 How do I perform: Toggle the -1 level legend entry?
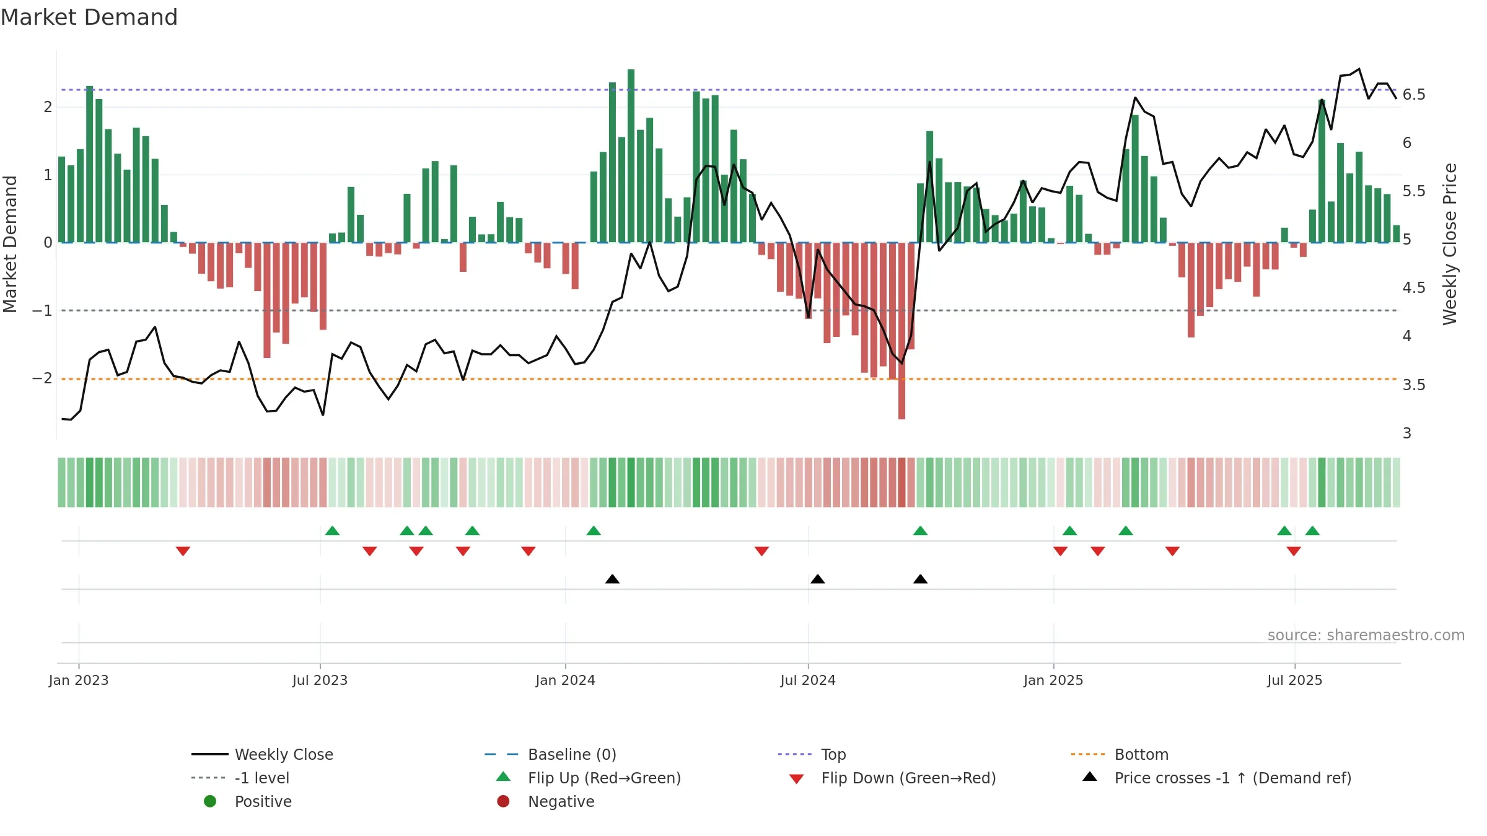tap(240, 778)
